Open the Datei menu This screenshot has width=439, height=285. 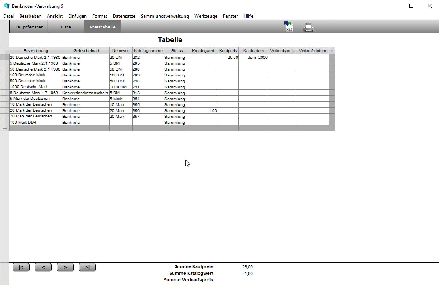[x=8, y=16]
